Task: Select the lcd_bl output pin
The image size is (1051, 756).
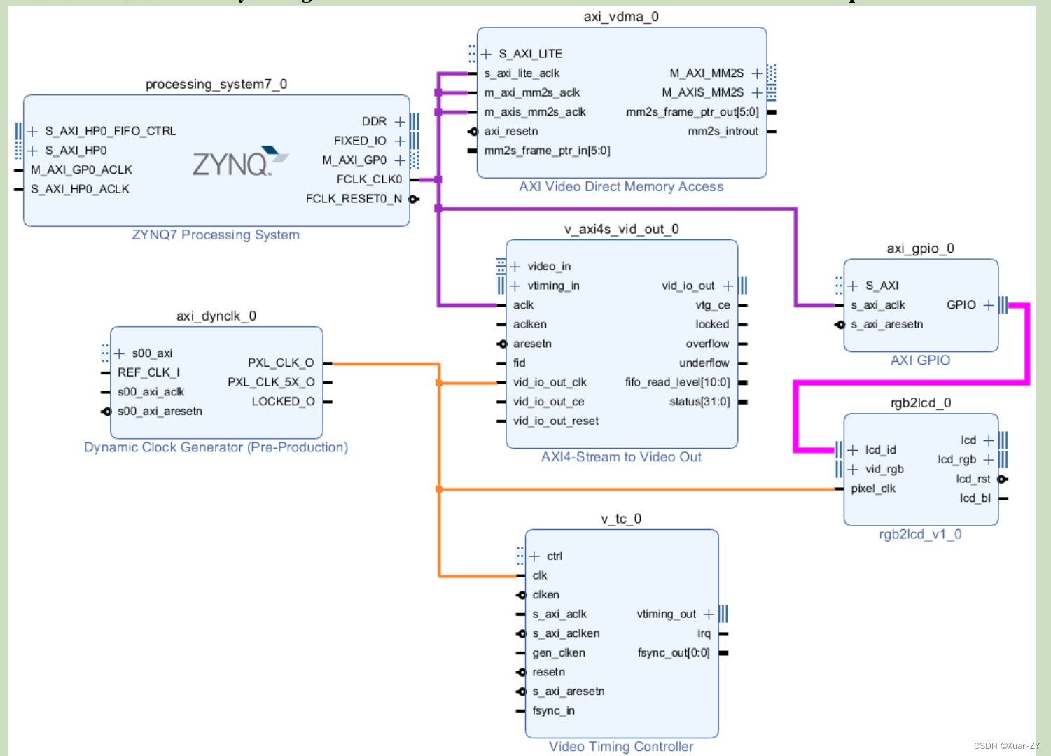Action: pyautogui.click(x=975, y=498)
